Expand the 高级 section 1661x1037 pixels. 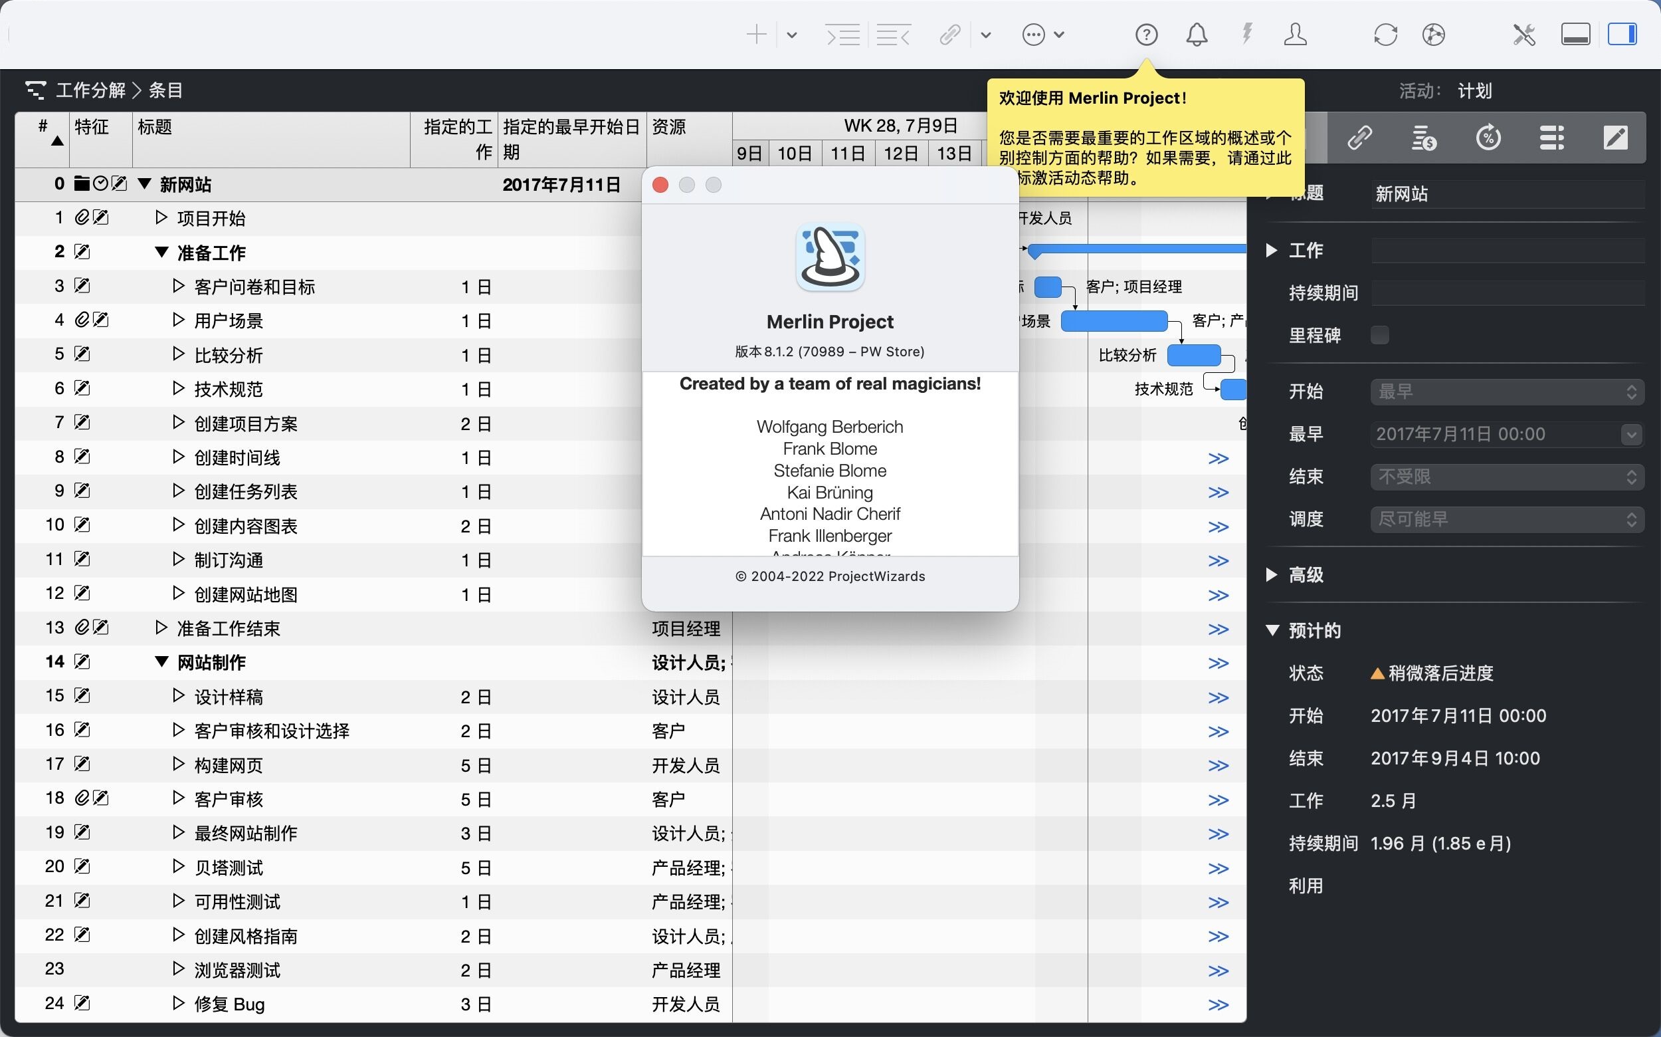tap(1272, 575)
